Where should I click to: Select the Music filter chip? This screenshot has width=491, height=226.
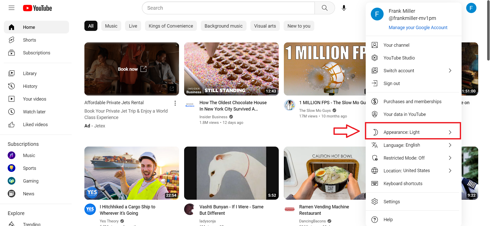[x=111, y=26]
